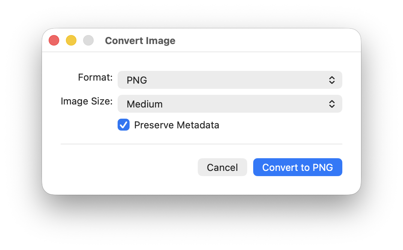Click the grayed-out zoom window button
This screenshot has height=250, width=403.
(88, 40)
